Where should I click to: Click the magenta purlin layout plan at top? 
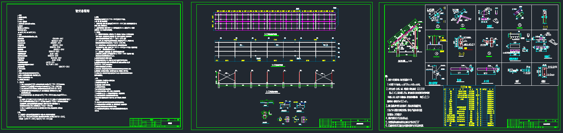(x=275, y=21)
